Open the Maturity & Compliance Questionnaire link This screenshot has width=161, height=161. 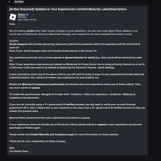pos(43,84)
